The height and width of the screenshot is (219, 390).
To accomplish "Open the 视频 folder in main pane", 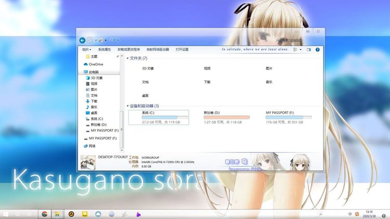I will [207, 69].
